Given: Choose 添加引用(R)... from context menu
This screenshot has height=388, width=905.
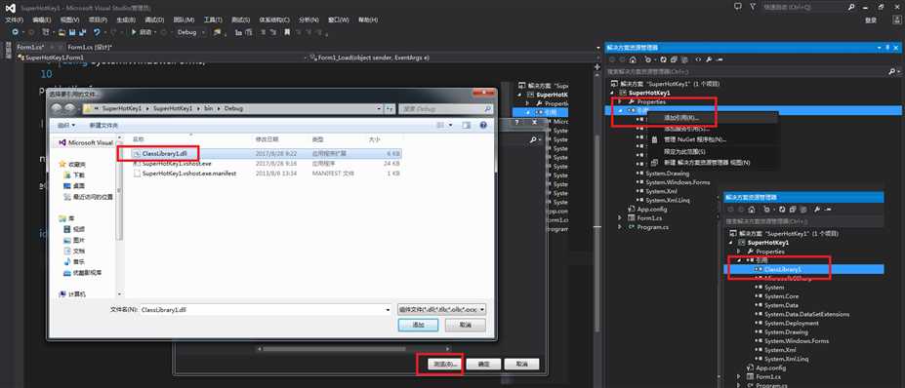Looking at the screenshot, I should click(681, 118).
